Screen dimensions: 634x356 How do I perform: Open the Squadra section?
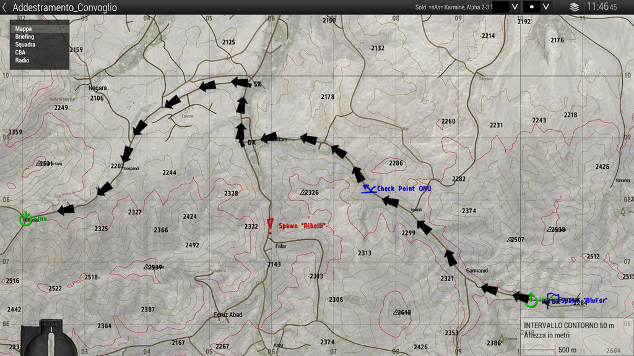coord(25,45)
